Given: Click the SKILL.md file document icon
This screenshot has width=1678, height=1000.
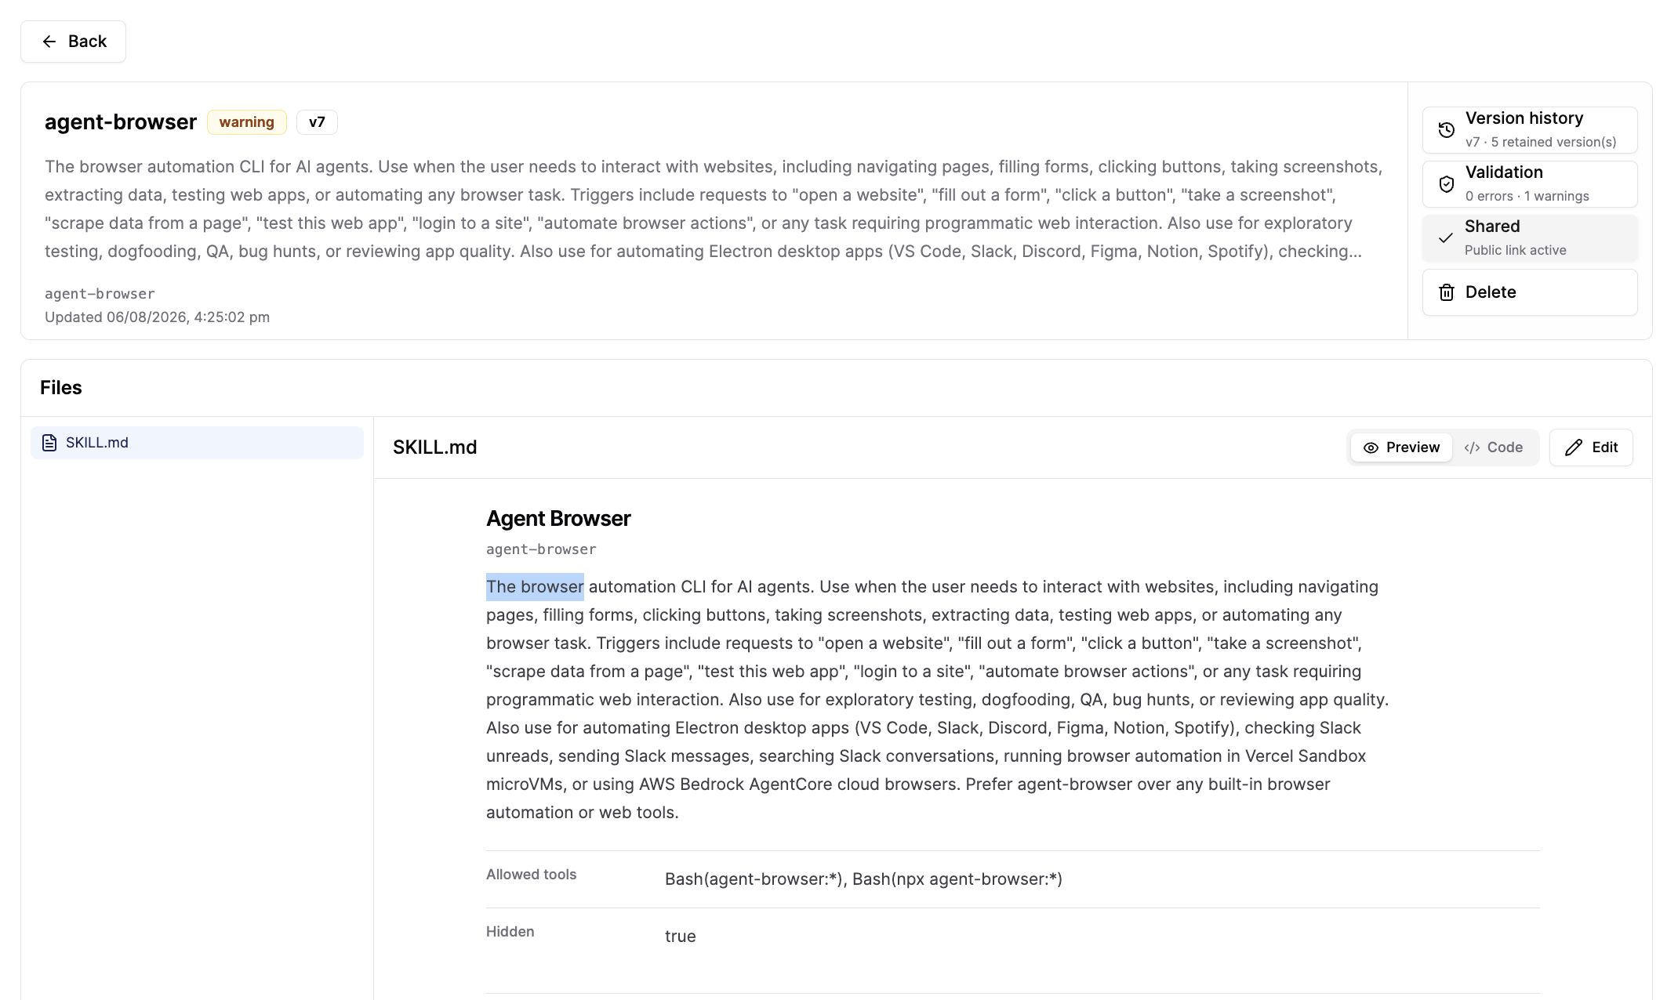Looking at the screenshot, I should point(49,443).
